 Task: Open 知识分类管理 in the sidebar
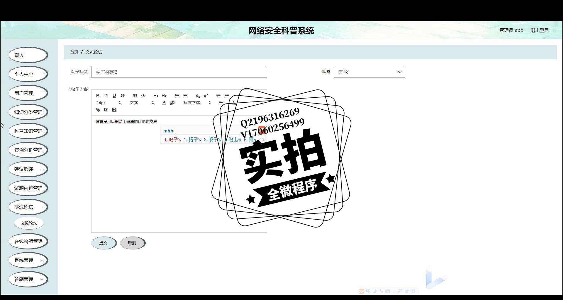pyautogui.click(x=28, y=112)
